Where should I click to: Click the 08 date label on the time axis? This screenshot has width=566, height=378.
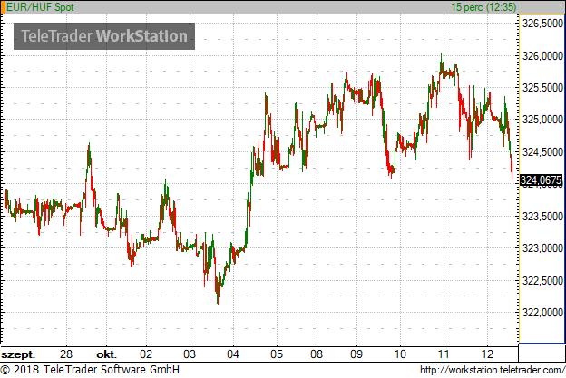point(317,354)
